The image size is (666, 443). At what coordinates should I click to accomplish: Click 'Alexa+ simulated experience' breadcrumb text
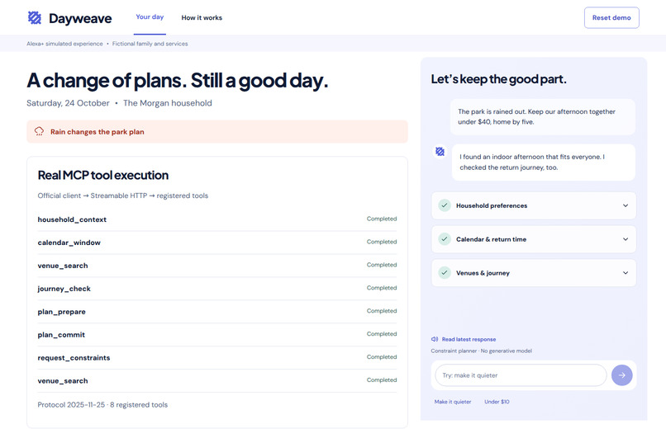click(x=64, y=44)
